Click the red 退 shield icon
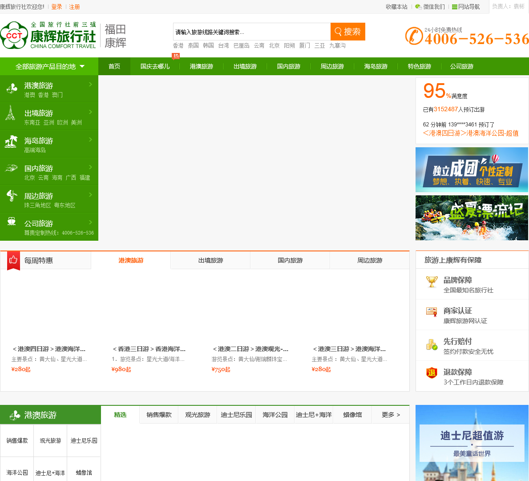The image size is (529, 481). 432,373
